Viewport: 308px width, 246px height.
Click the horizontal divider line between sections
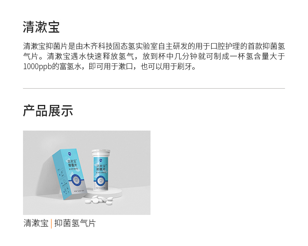154,88
